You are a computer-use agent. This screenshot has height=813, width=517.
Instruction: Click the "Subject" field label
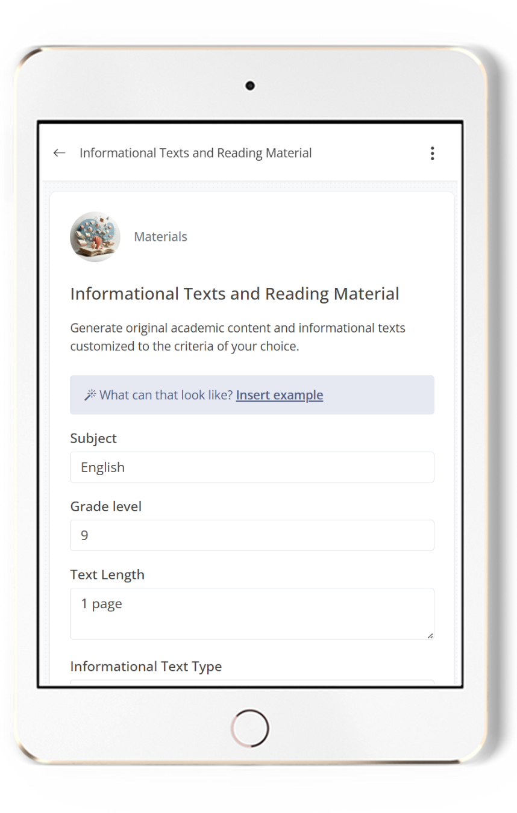[x=93, y=438]
